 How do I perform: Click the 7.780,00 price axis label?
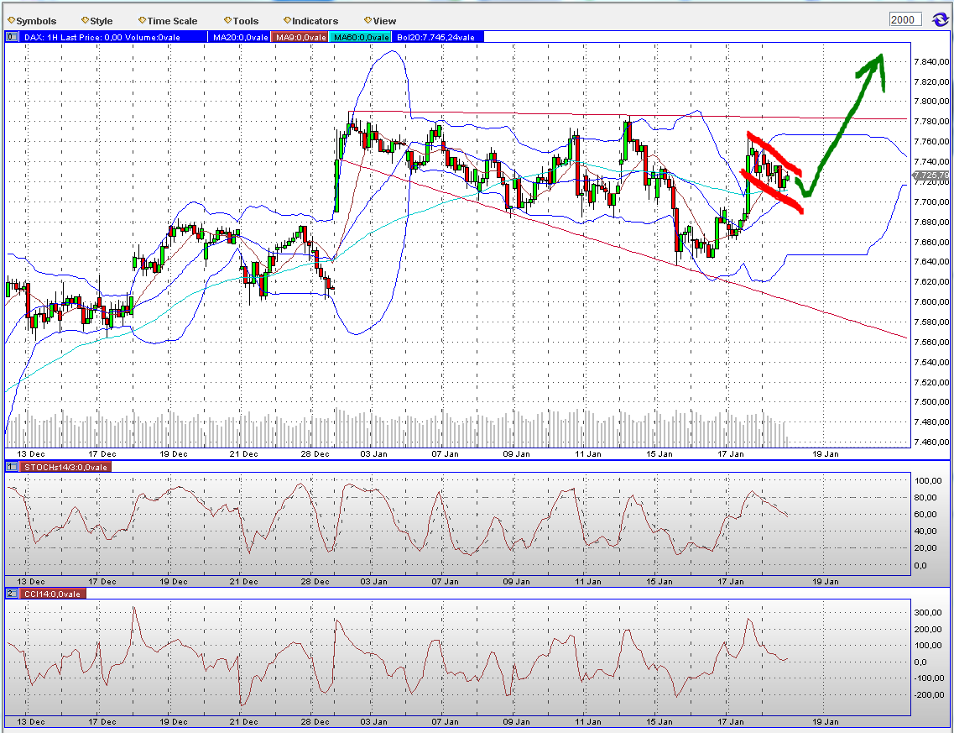tap(931, 122)
